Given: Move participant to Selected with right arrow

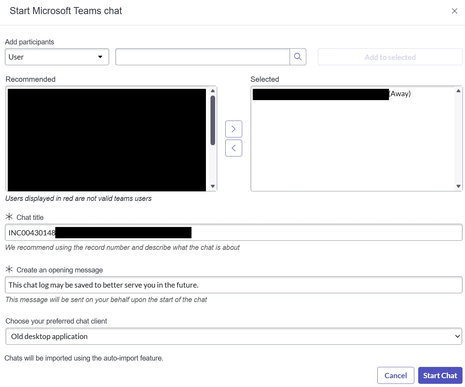Looking at the screenshot, I should tap(234, 129).
